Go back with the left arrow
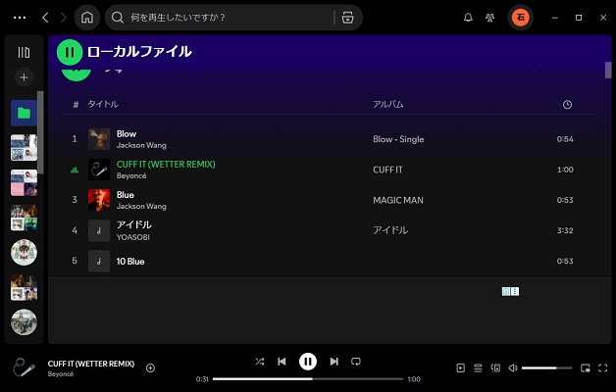Viewport: 616px width, 392px height. [x=45, y=18]
